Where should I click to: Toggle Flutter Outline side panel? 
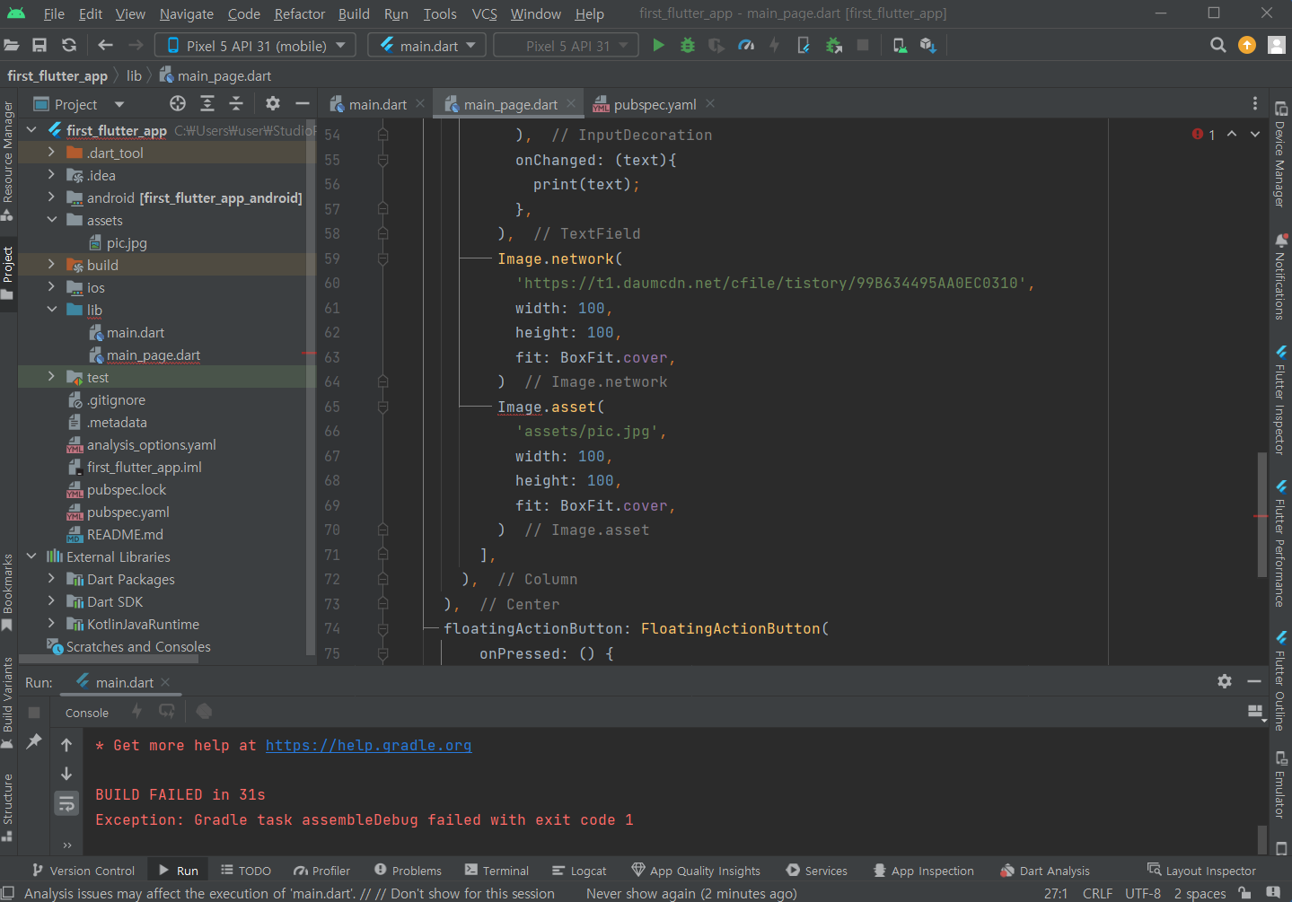[1280, 682]
